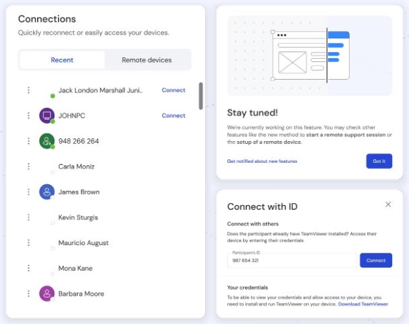
Task: Click the connections list scrollbar
Action: pos(200,96)
